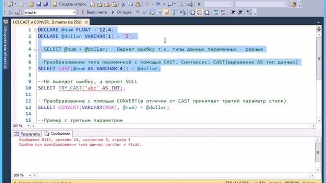Cut the selected text with scissors icon
The width and height of the screenshot is (326, 183).
[x=123, y=4]
